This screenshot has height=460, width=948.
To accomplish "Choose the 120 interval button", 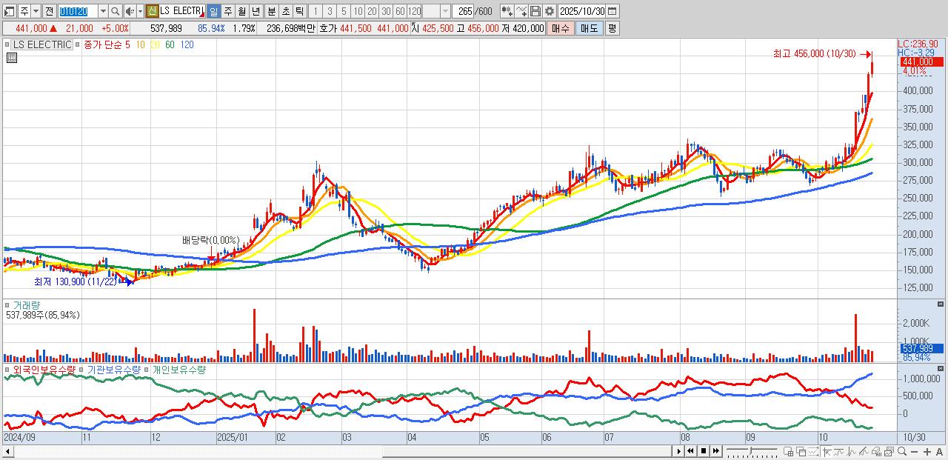I will pos(414,11).
